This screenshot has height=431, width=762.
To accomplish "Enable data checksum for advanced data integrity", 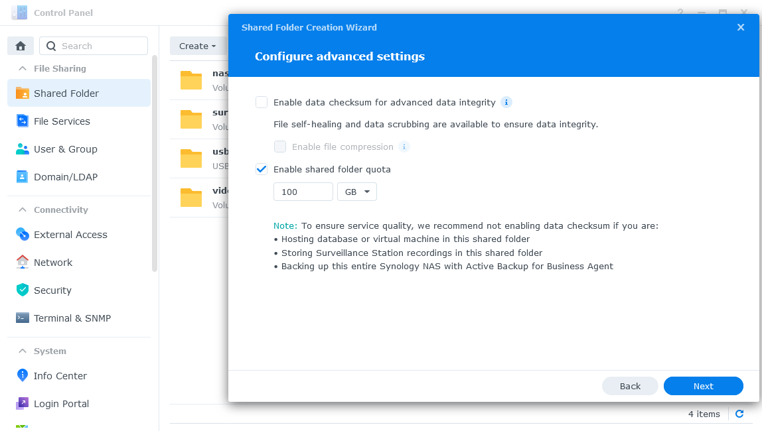I will (x=262, y=102).
